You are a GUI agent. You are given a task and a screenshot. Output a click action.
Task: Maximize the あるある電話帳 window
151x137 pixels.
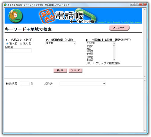[x=137, y=4]
